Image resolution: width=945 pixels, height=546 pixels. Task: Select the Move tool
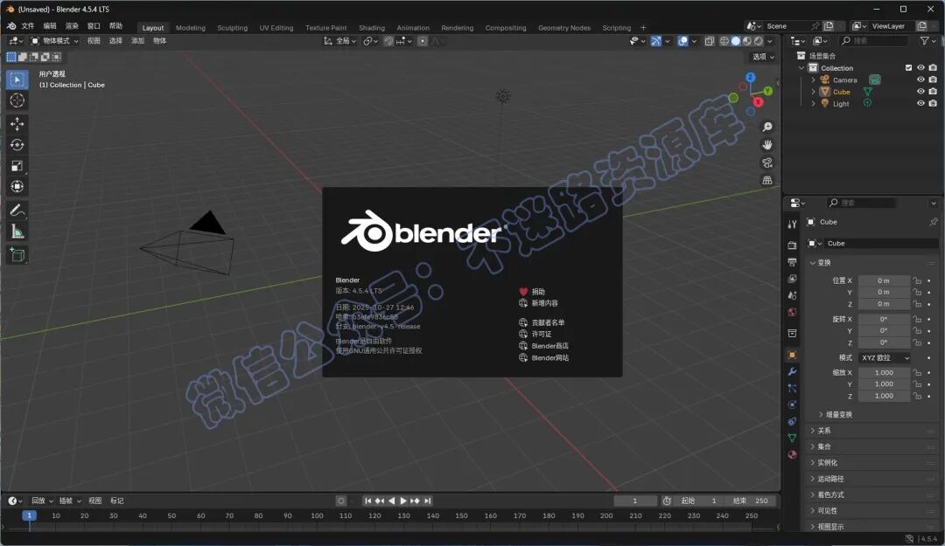click(x=17, y=124)
